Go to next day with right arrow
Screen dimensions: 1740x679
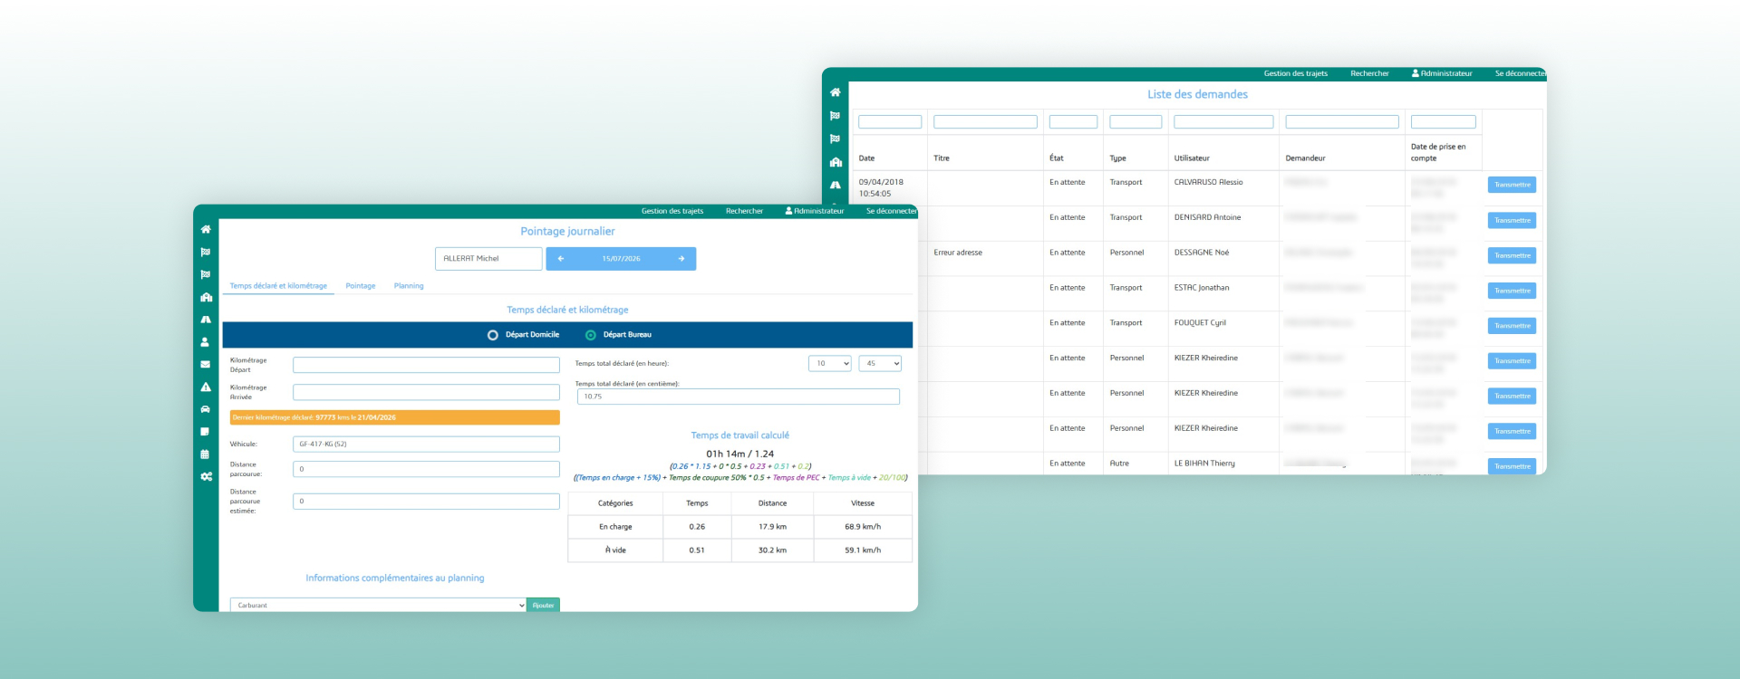pyautogui.click(x=681, y=259)
